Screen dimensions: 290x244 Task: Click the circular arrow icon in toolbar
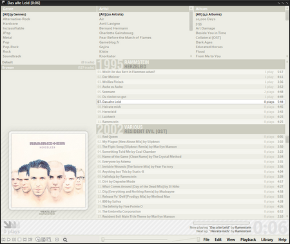38,240
